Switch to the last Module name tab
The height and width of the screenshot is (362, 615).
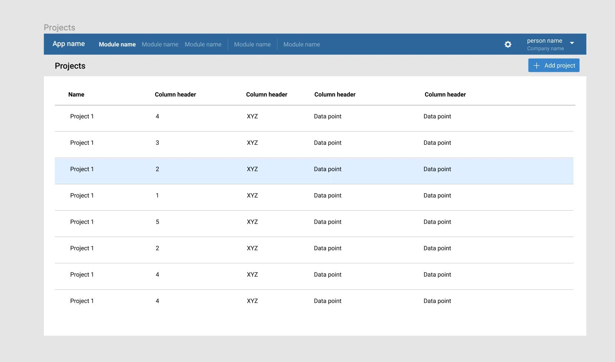point(302,45)
